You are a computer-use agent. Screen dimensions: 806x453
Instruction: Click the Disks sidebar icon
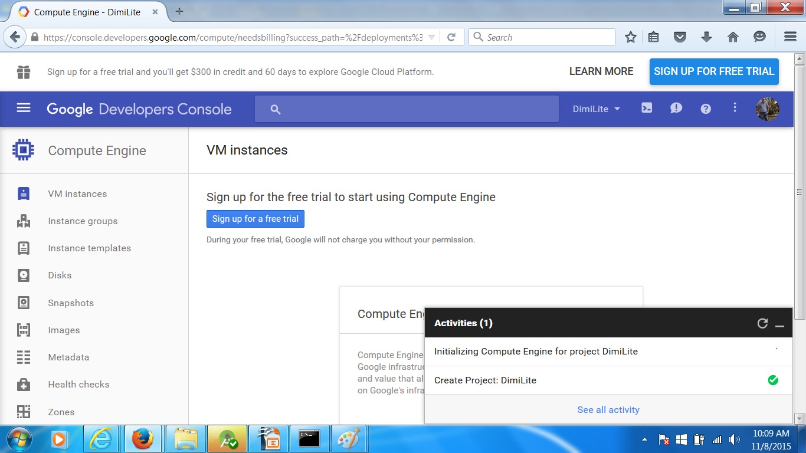(24, 275)
